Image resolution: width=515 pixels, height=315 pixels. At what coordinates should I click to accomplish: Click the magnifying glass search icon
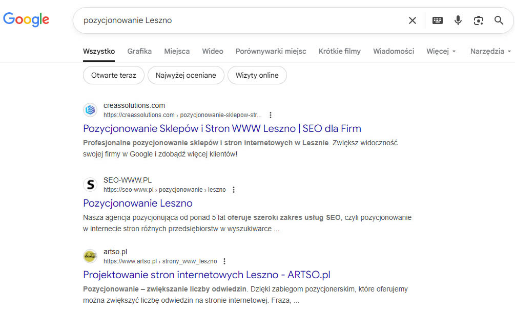pos(499,20)
